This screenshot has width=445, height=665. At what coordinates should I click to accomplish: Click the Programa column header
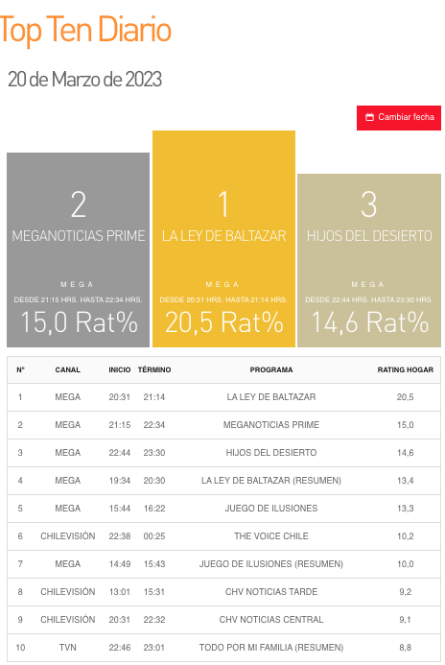[271, 369]
